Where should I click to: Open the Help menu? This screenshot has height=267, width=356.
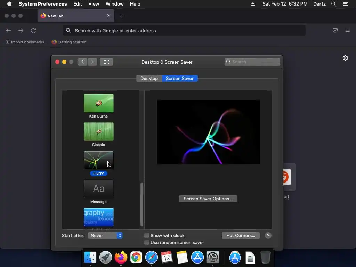[x=135, y=4]
